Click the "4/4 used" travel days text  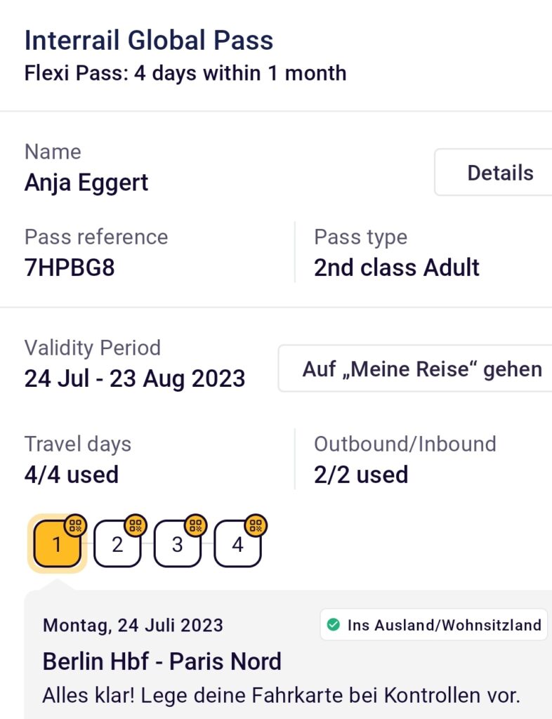click(x=72, y=475)
